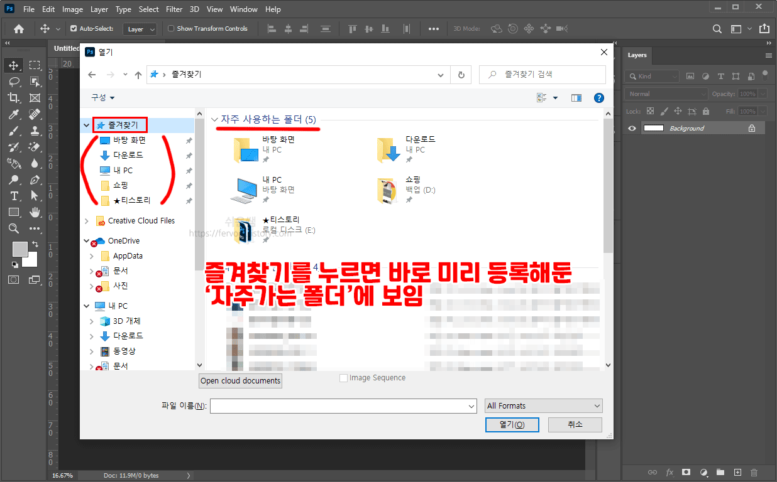This screenshot has height=482, width=777.
Task: Select the Dodge tool
Action: click(14, 179)
